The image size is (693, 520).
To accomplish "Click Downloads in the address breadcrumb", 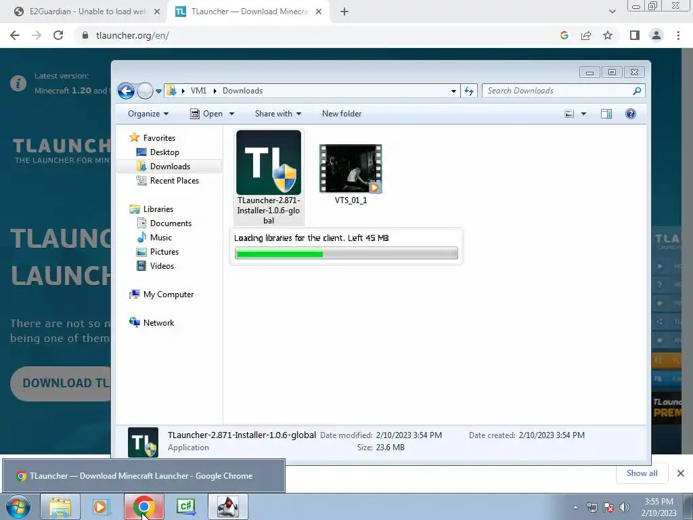I will [x=243, y=91].
